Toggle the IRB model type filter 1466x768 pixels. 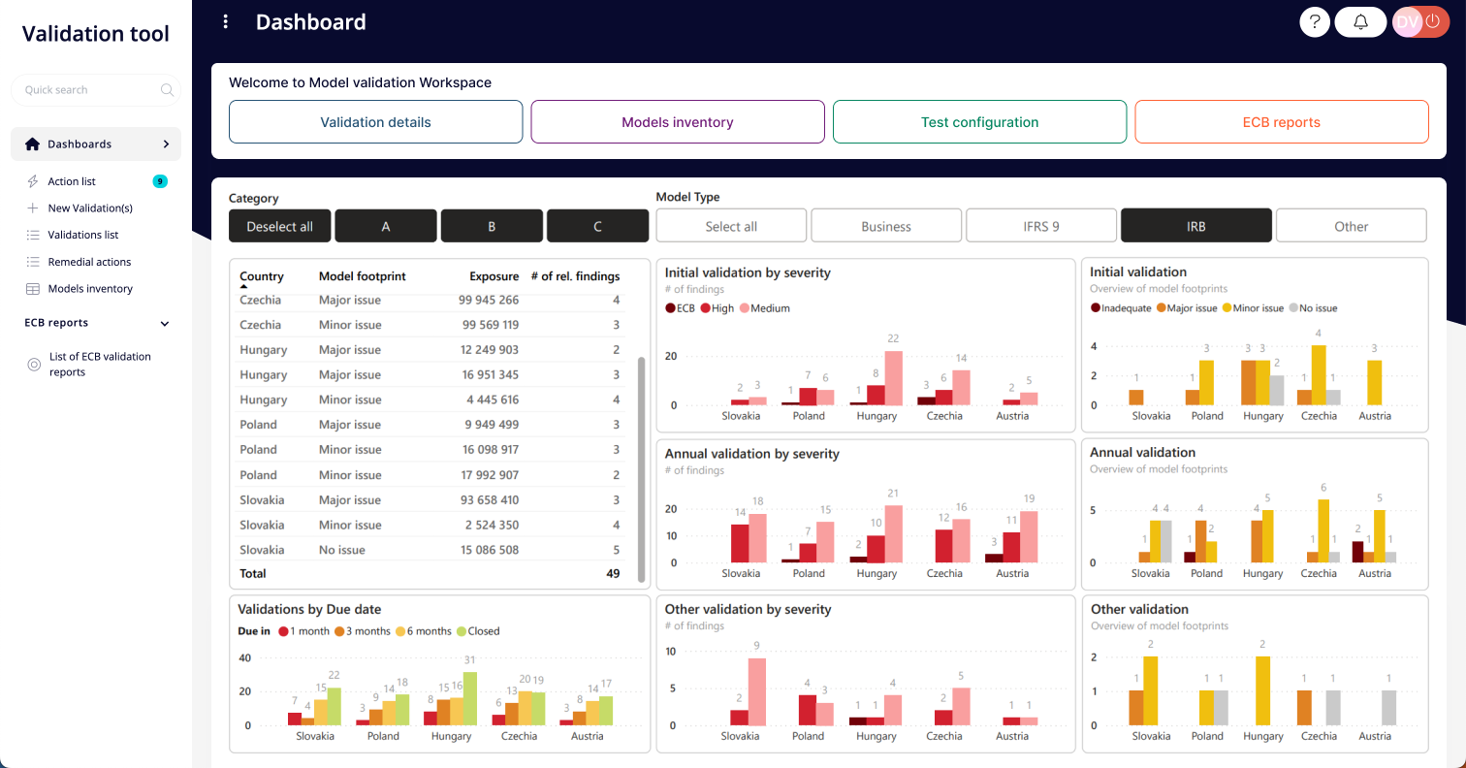coord(1195,226)
